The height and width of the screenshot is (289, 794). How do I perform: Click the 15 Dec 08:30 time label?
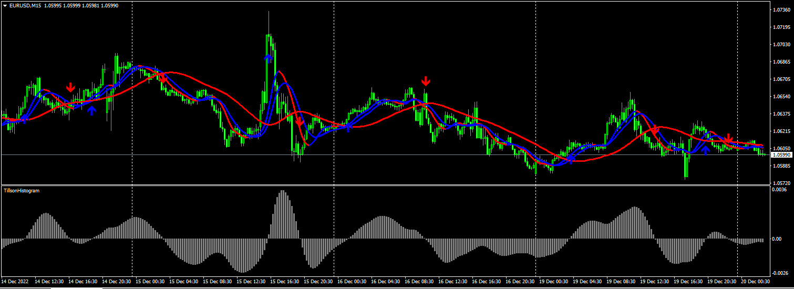(218, 282)
